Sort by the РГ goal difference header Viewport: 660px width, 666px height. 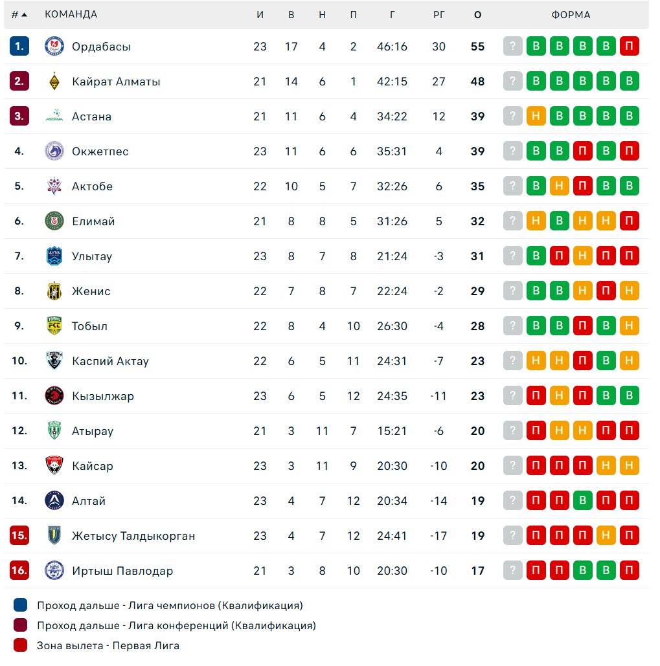coord(439,15)
